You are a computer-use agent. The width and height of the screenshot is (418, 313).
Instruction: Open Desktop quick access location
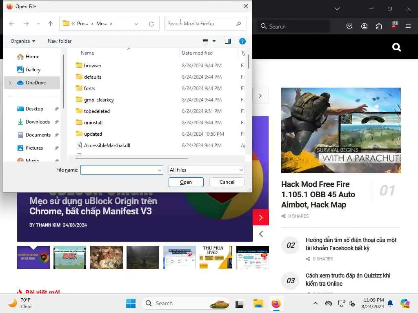34,109
